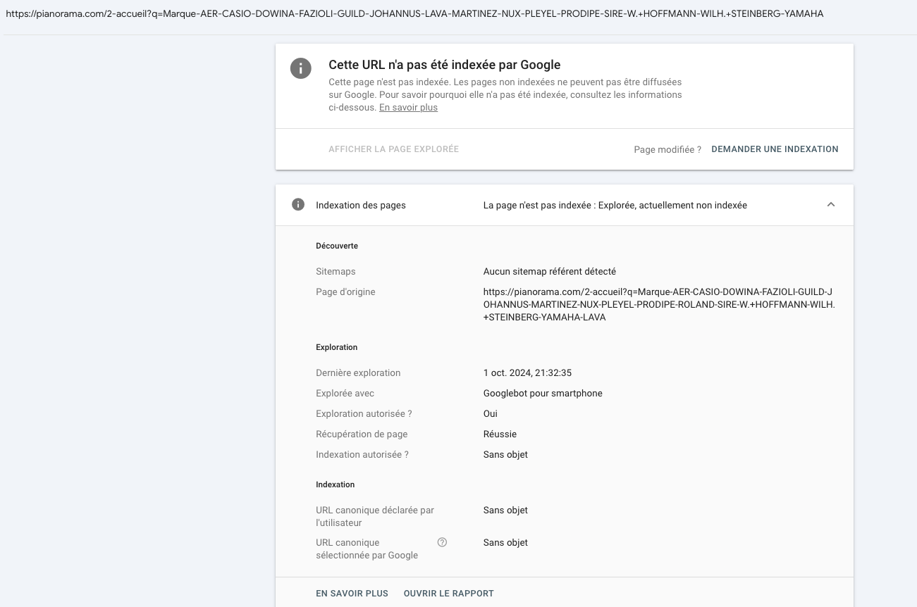Click the 'Explorée, actuellement non indexée' status text
Screen dimensions: 917x607
pos(672,206)
